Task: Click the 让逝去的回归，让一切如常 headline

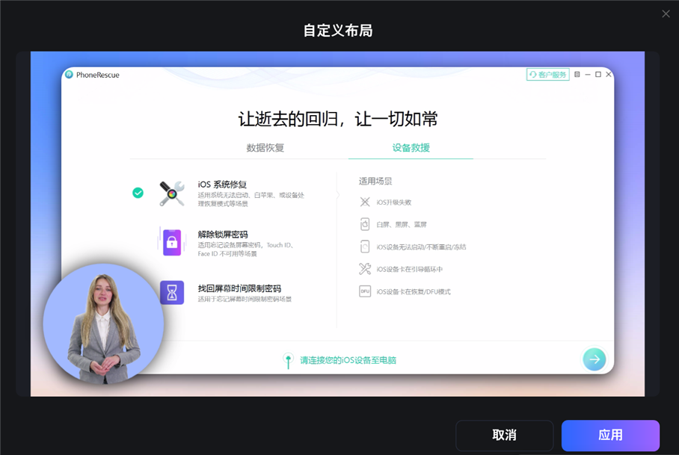Action: [x=338, y=119]
